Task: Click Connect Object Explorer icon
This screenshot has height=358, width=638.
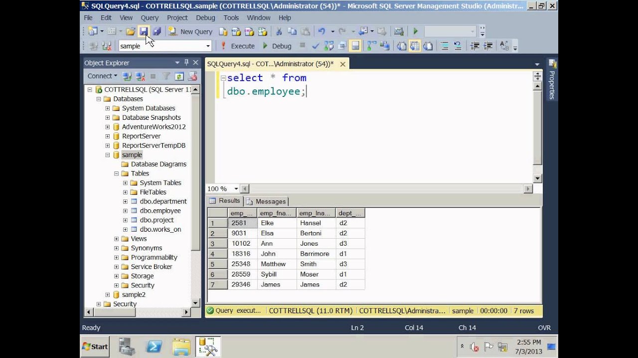Action: [x=127, y=76]
